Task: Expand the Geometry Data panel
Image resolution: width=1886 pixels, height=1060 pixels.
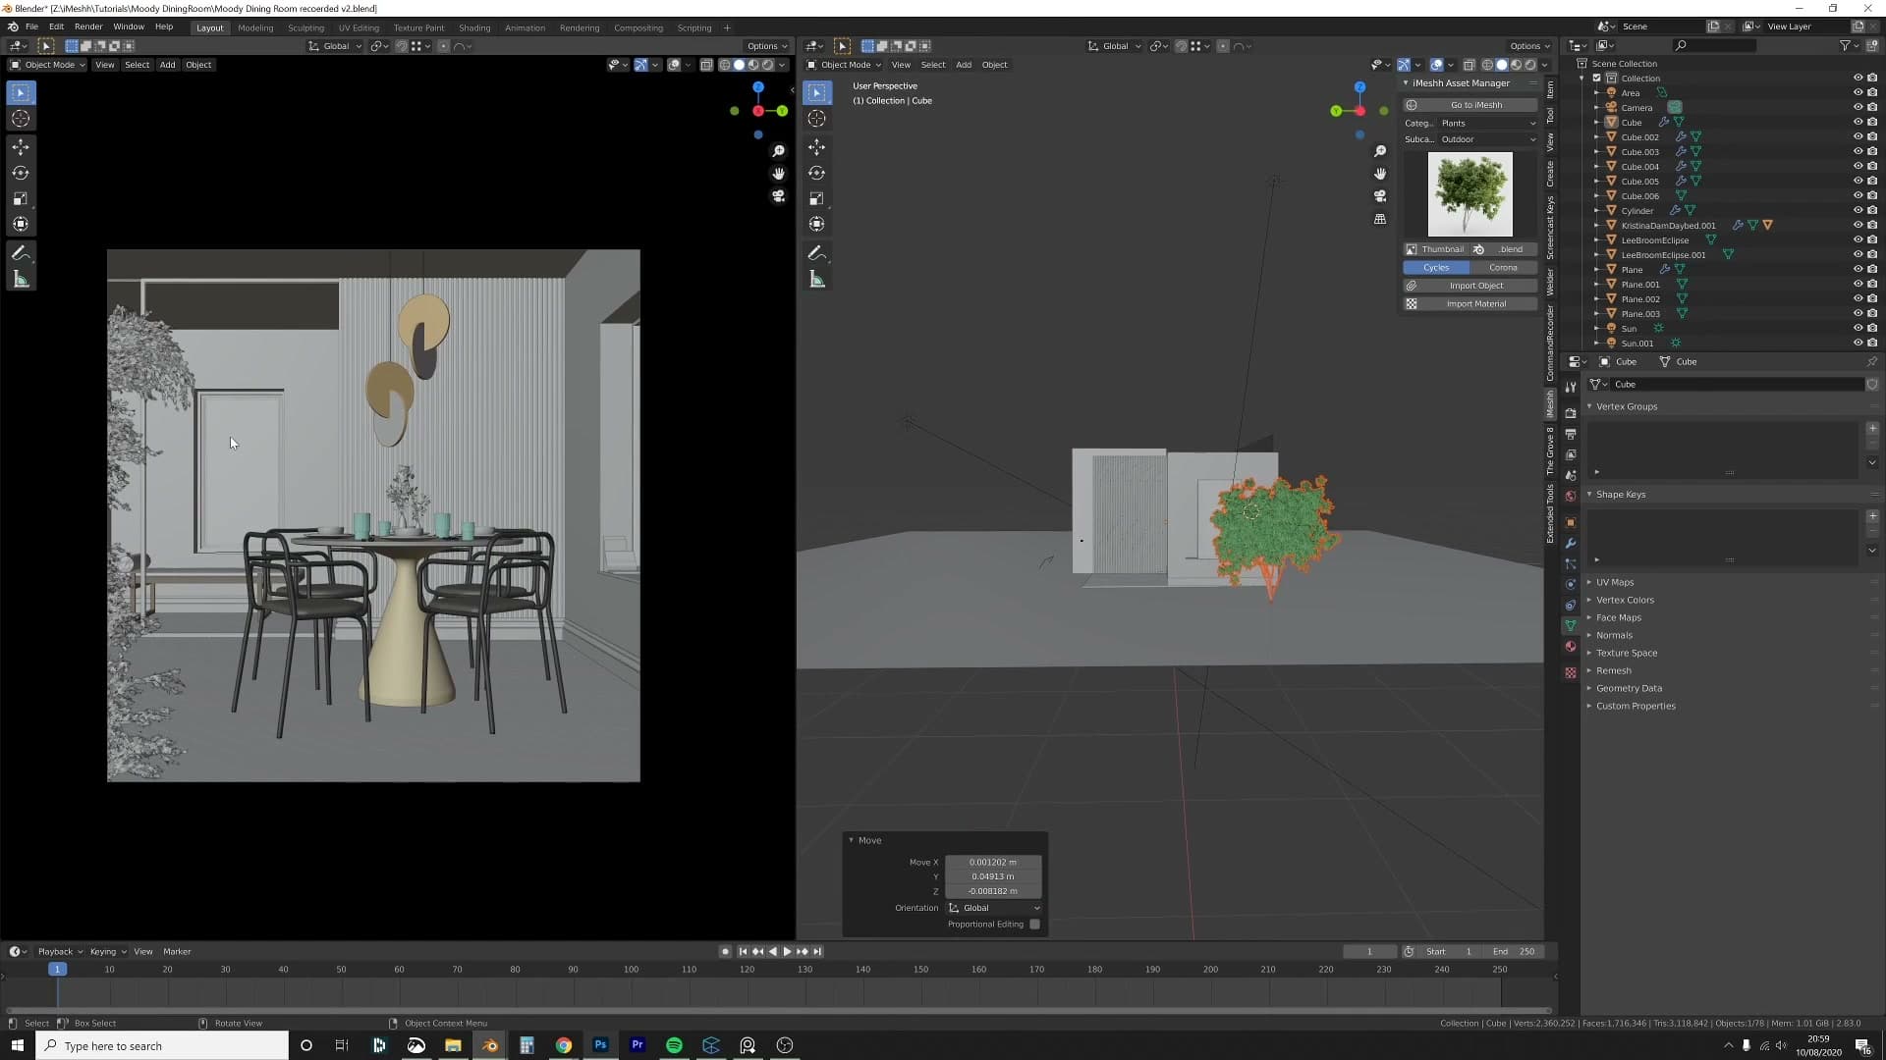Action: click(x=1629, y=688)
